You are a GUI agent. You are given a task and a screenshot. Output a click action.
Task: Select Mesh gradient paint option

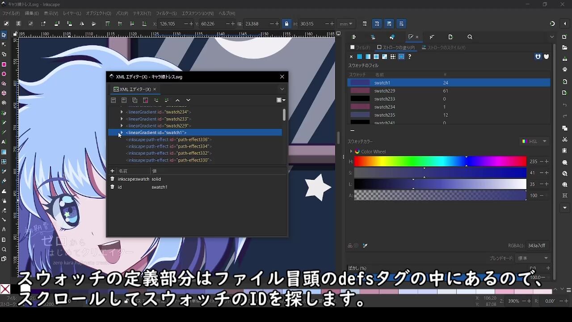[384, 57]
